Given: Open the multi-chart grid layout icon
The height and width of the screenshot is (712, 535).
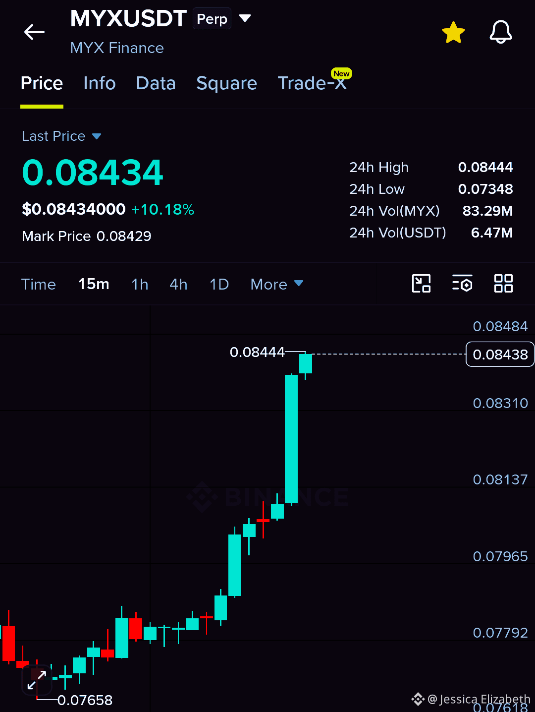Looking at the screenshot, I should point(503,284).
